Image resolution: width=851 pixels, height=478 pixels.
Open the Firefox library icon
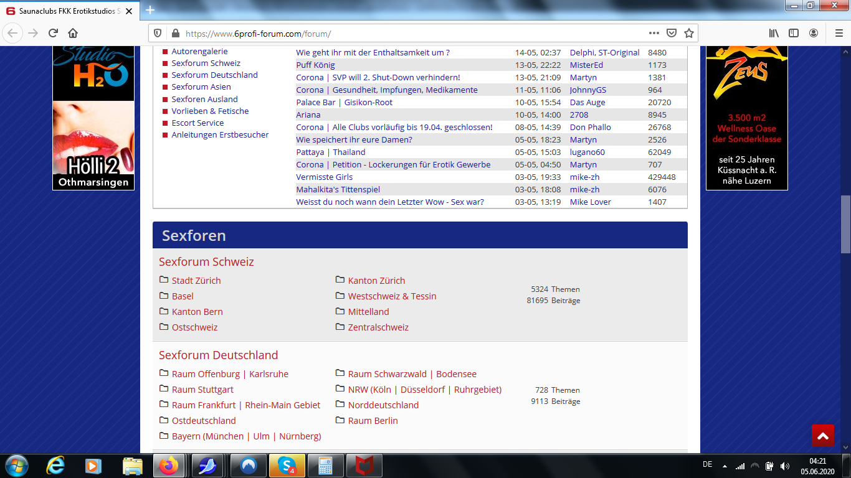click(x=774, y=33)
